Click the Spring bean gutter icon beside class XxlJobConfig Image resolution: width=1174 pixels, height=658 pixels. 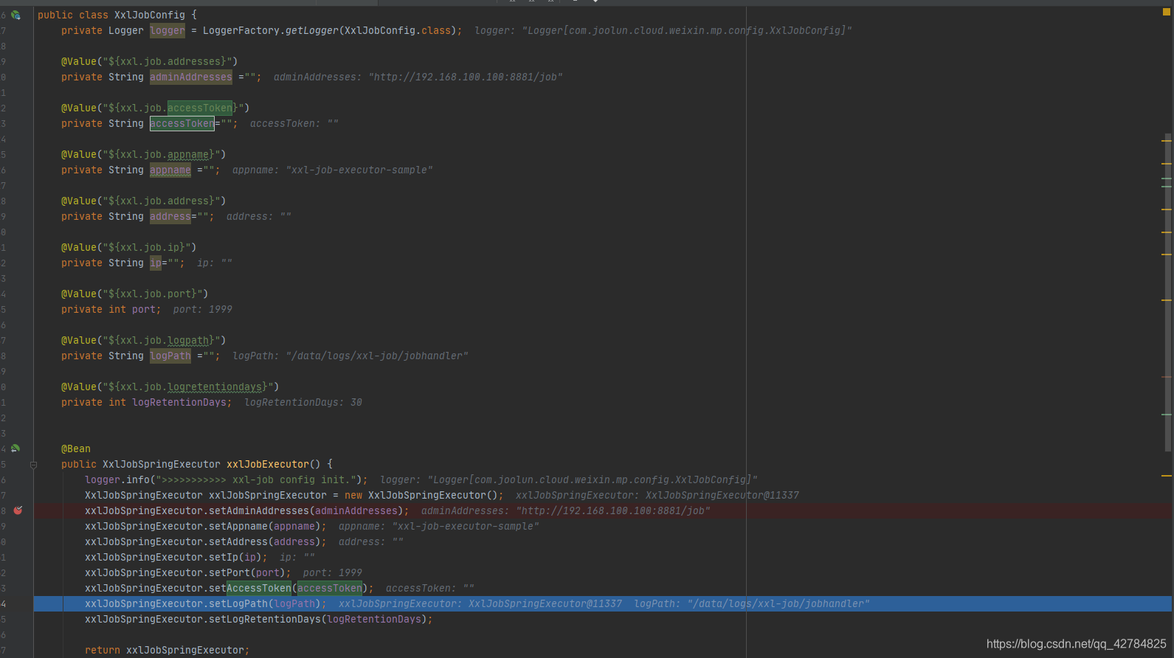pos(15,15)
